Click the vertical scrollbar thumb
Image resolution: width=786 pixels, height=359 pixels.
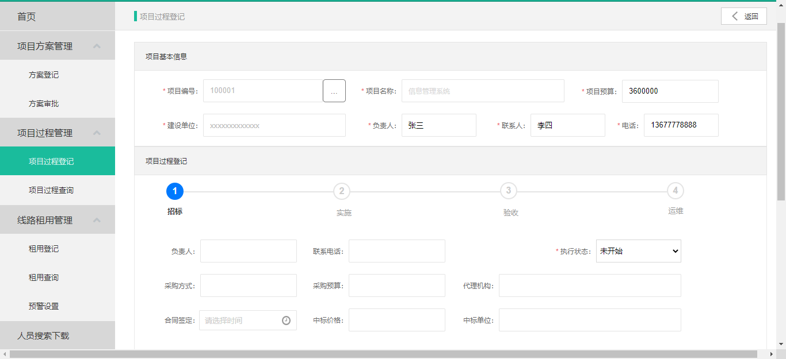point(781,111)
